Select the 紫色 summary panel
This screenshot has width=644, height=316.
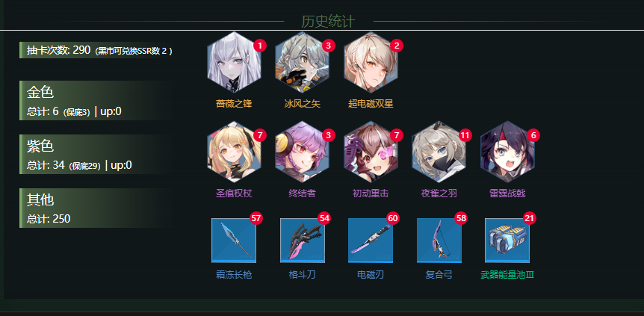click(96, 154)
